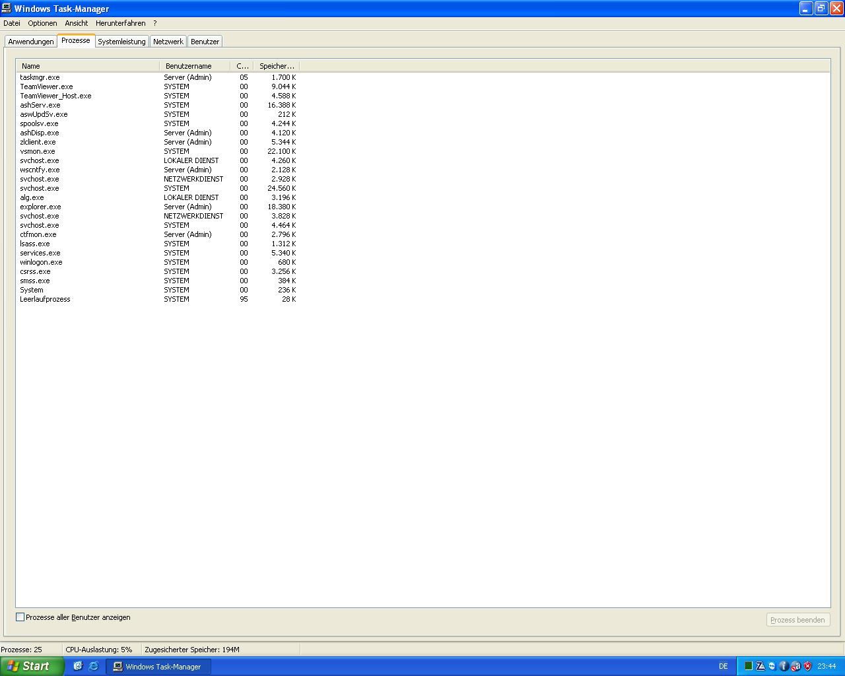Select the Prozesse tab
845x676 pixels.
click(x=76, y=40)
